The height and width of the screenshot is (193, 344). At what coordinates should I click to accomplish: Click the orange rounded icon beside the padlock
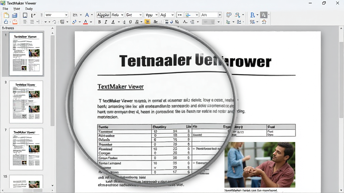pyautogui.click(x=15, y=22)
